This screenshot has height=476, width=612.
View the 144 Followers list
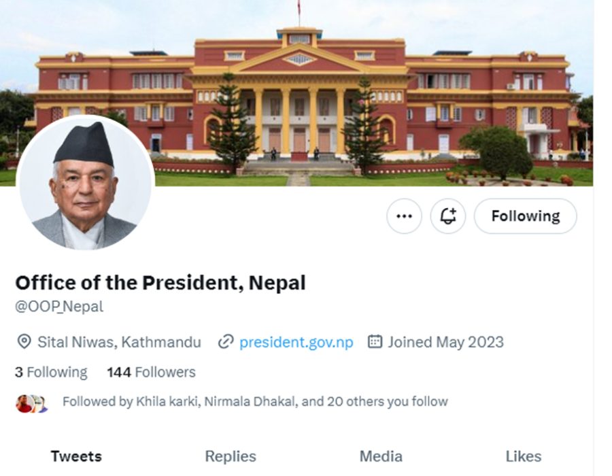pyautogui.click(x=151, y=372)
